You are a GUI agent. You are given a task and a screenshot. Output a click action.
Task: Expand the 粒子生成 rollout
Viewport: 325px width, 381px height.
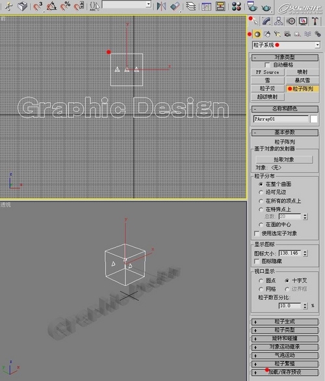pos(285,322)
